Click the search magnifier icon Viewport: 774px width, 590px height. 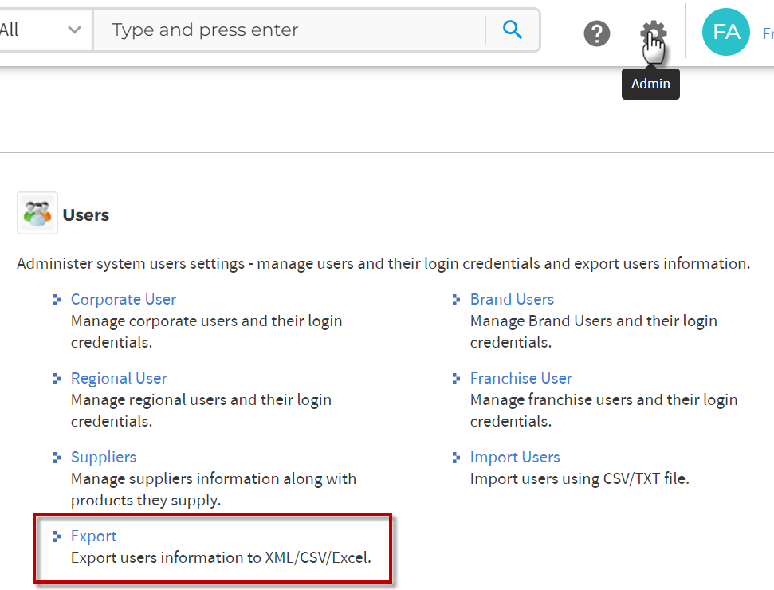click(513, 29)
